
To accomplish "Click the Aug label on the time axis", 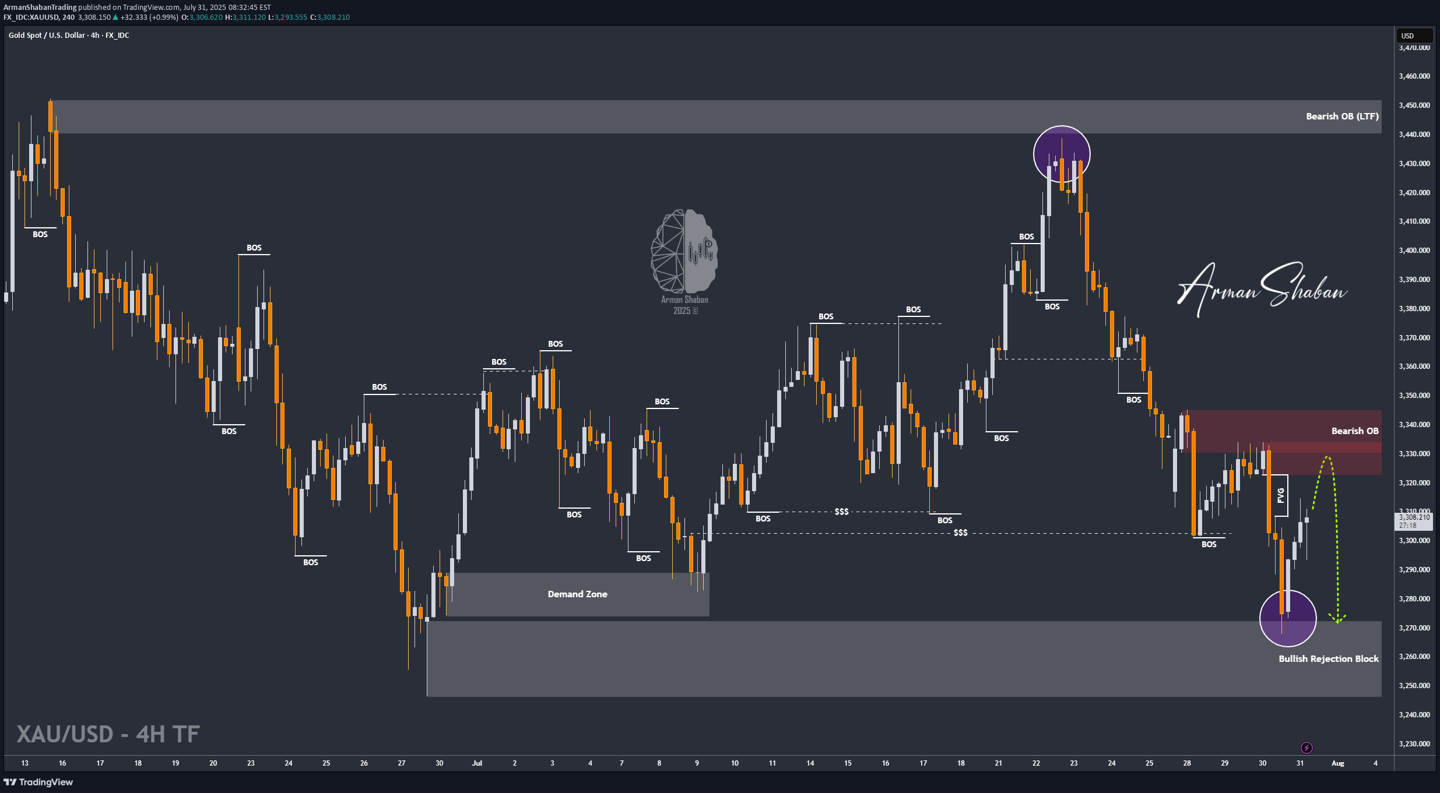I will tap(1338, 763).
